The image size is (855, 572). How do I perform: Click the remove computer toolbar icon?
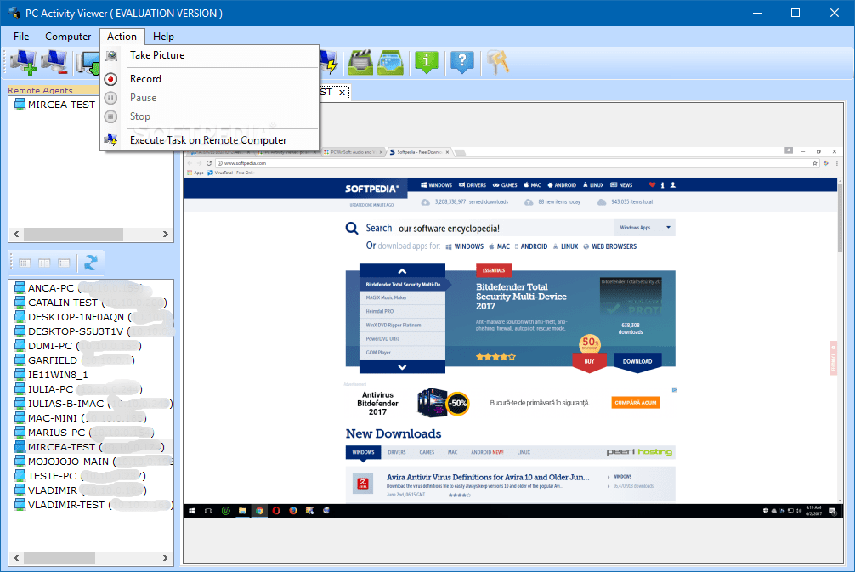pyautogui.click(x=55, y=62)
